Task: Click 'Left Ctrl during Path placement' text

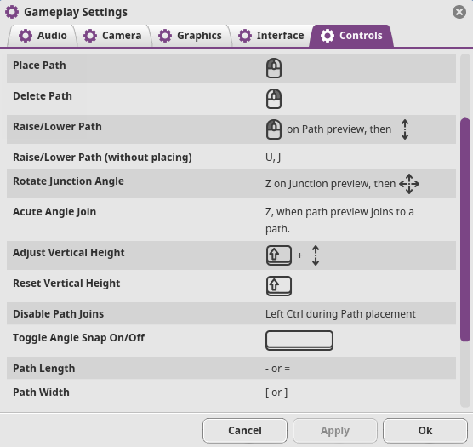Action: coord(340,314)
